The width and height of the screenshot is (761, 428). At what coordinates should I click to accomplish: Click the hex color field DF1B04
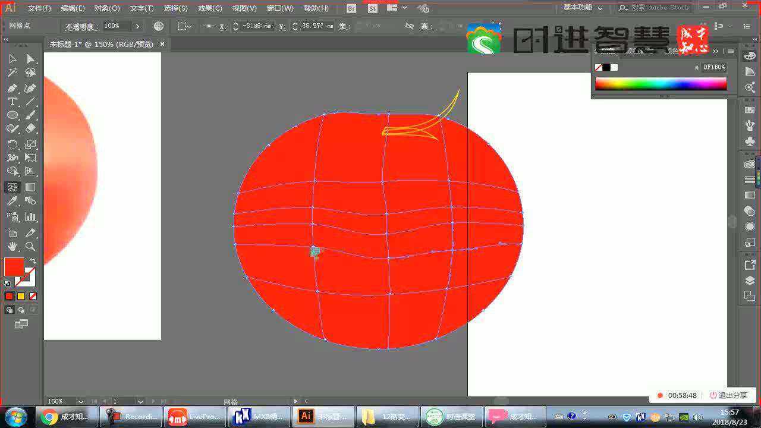[713, 67]
